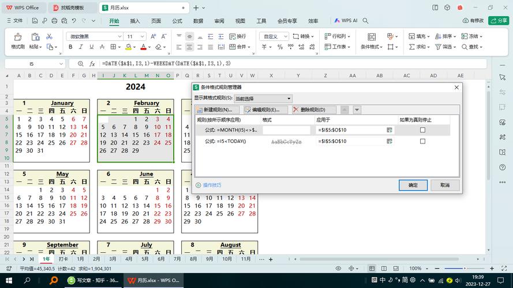Open the File menu
Image resolution: width=513 pixels, height=288 pixels.
pyautogui.click(x=15, y=21)
